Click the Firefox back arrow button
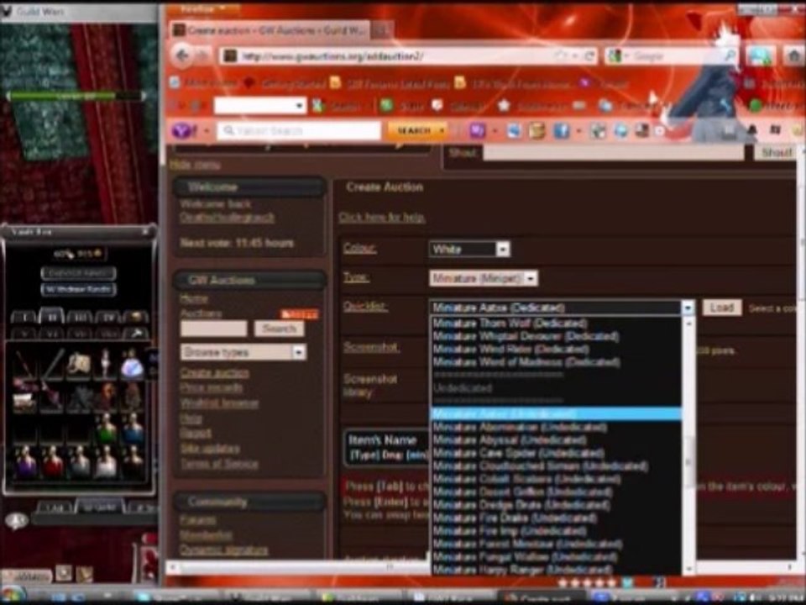Screen dimensions: 806x605 coord(183,55)
